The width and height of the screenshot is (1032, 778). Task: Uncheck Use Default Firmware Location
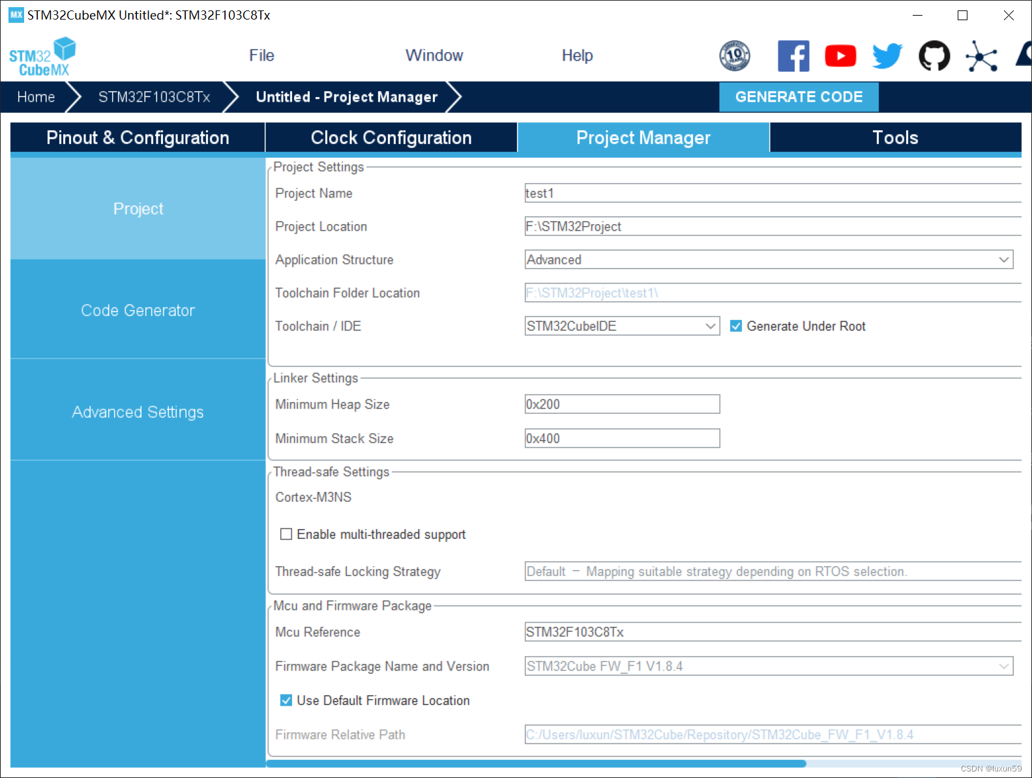point(286,700)
